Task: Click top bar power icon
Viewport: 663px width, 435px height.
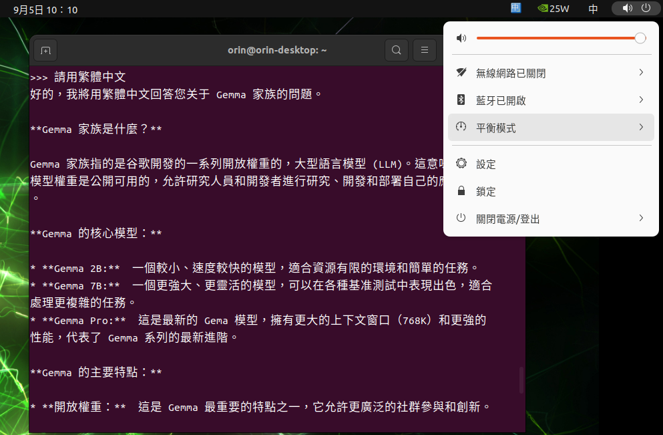Action: pyautogui.click(x=646, y=8)
